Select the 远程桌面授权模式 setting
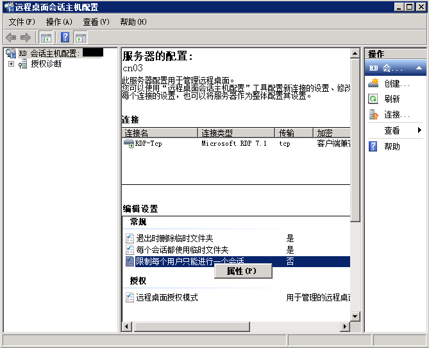 (167, 297)
